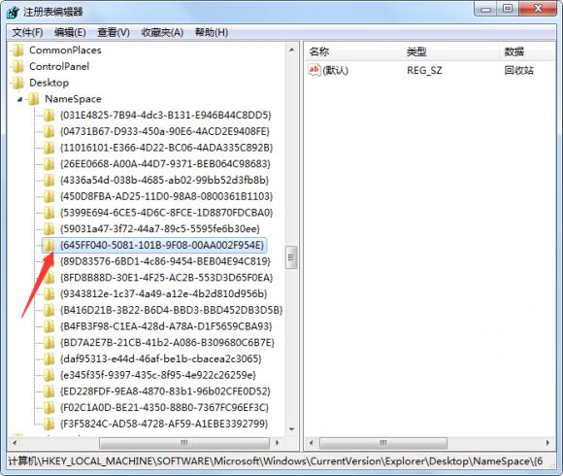Click the CommonPlaces folder icon
The width and height of the screenshot is (563, 476).
click(x=17, y=51)
